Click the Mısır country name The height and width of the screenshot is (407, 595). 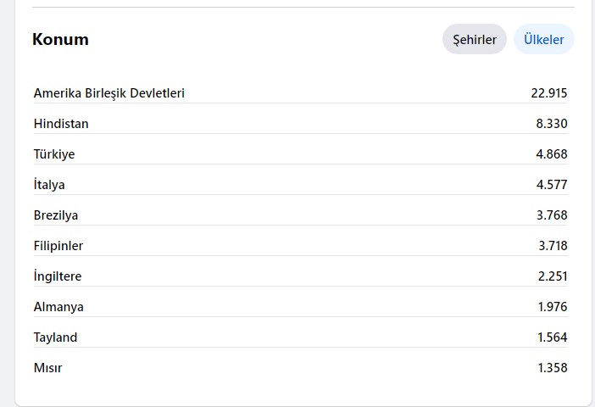point(47,367)
